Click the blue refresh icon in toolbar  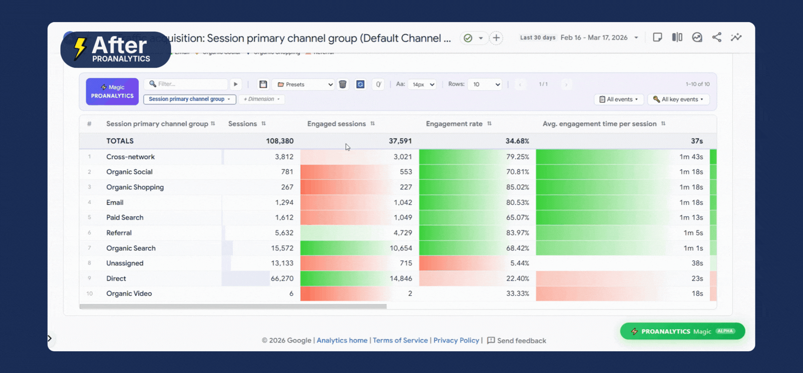[x=360, y=84]
